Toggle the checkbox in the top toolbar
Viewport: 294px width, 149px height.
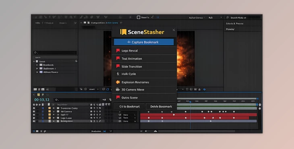coord(139,17)
